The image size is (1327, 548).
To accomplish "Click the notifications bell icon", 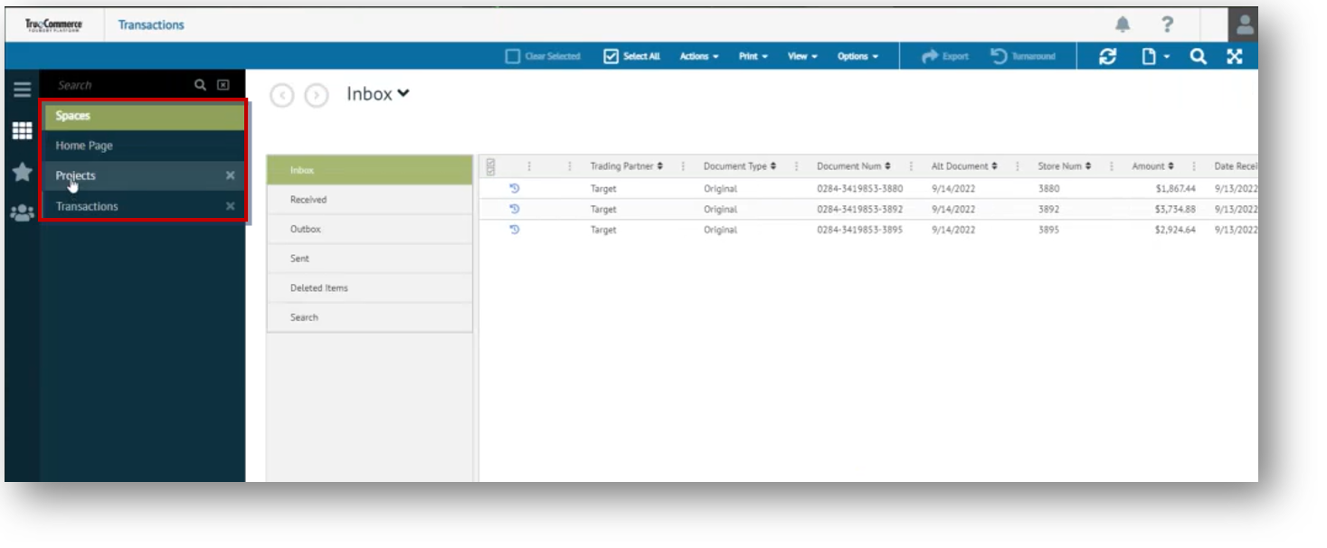I will click(x=1122, y=24).
